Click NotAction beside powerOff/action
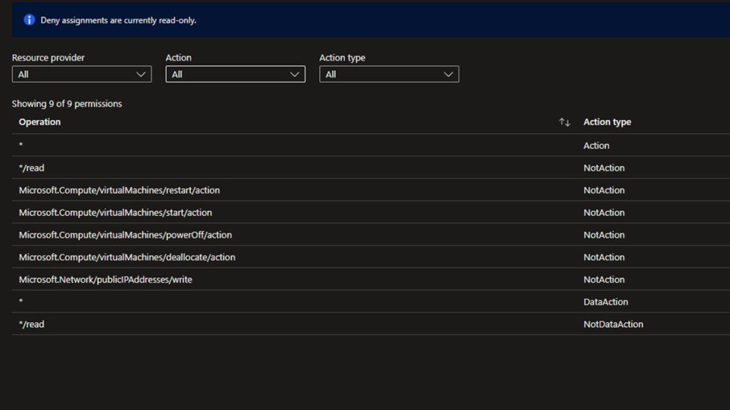 [604, 235]
